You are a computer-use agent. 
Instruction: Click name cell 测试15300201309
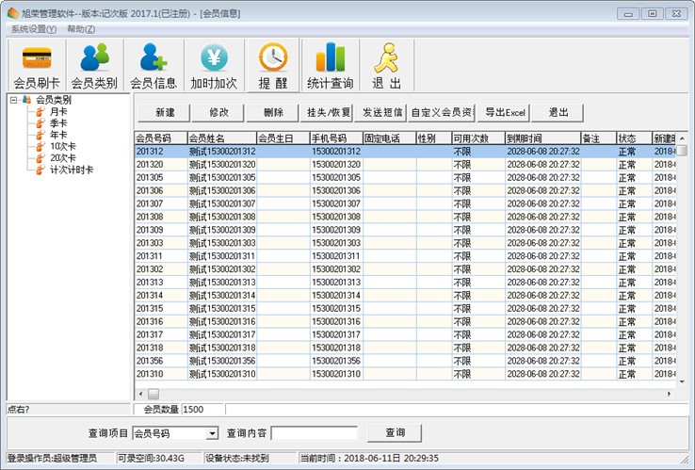222,230
